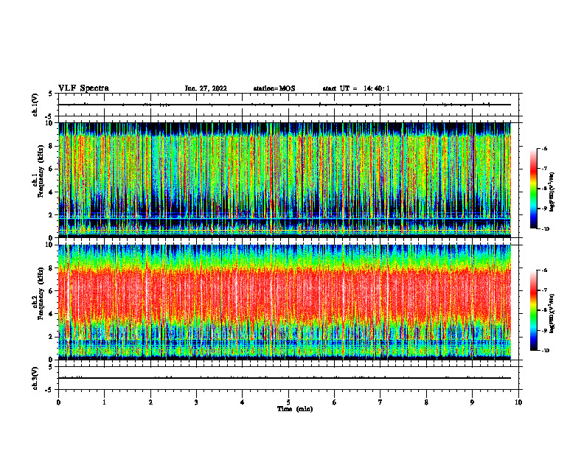Click inside the ch.2 spectrogram panel
The height and width of the screenshot is (451, 584).
[x=285, y=302]
